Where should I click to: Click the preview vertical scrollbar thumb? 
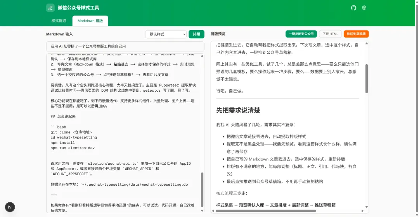click(x=367, y=79)
